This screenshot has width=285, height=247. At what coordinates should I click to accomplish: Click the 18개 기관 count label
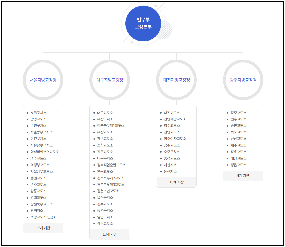click(x=110, y=234)
